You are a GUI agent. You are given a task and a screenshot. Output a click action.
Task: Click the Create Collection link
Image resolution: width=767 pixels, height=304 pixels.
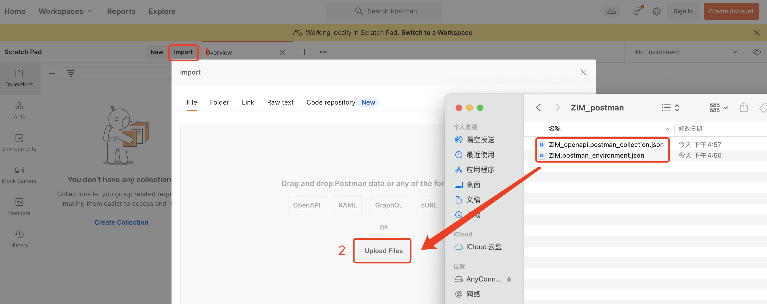pyautogui.click(x=121, y=223)
